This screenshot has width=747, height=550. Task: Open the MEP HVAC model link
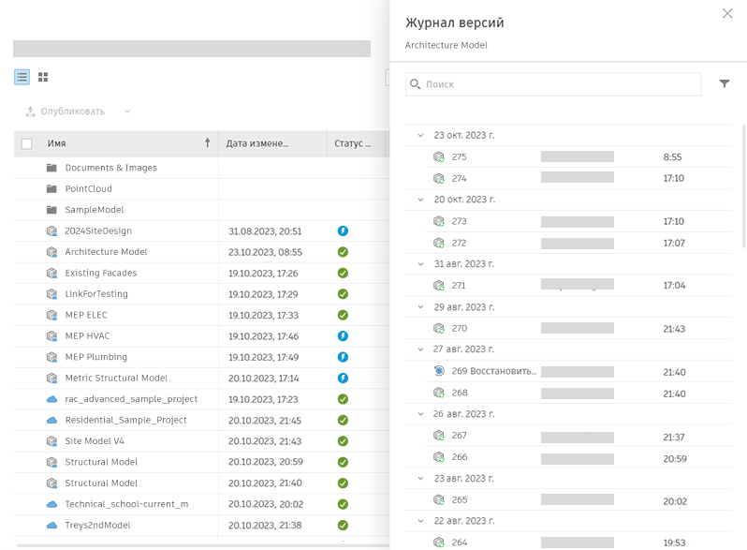pyautogui.click(x=87, y=335)
